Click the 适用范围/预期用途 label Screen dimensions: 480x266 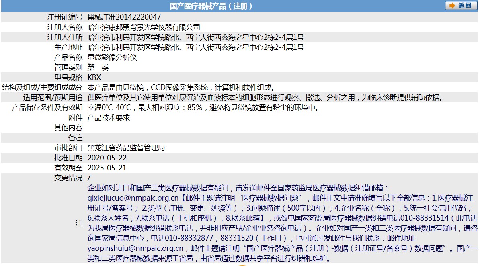(53, 98)
